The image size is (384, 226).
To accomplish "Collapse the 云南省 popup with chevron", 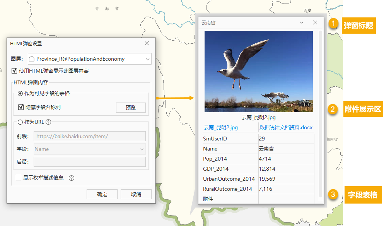I will (302, 23).
